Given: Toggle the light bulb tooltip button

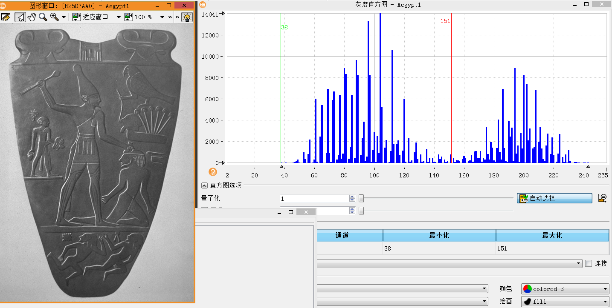Looking at the screenshot, I should tap(187, 17).
